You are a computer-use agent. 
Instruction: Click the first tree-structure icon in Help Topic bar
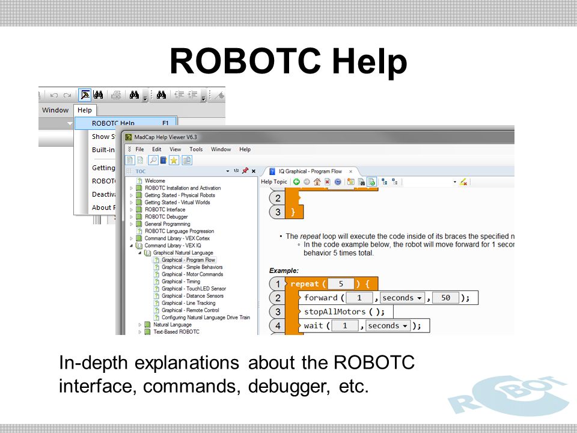point(384,182)
